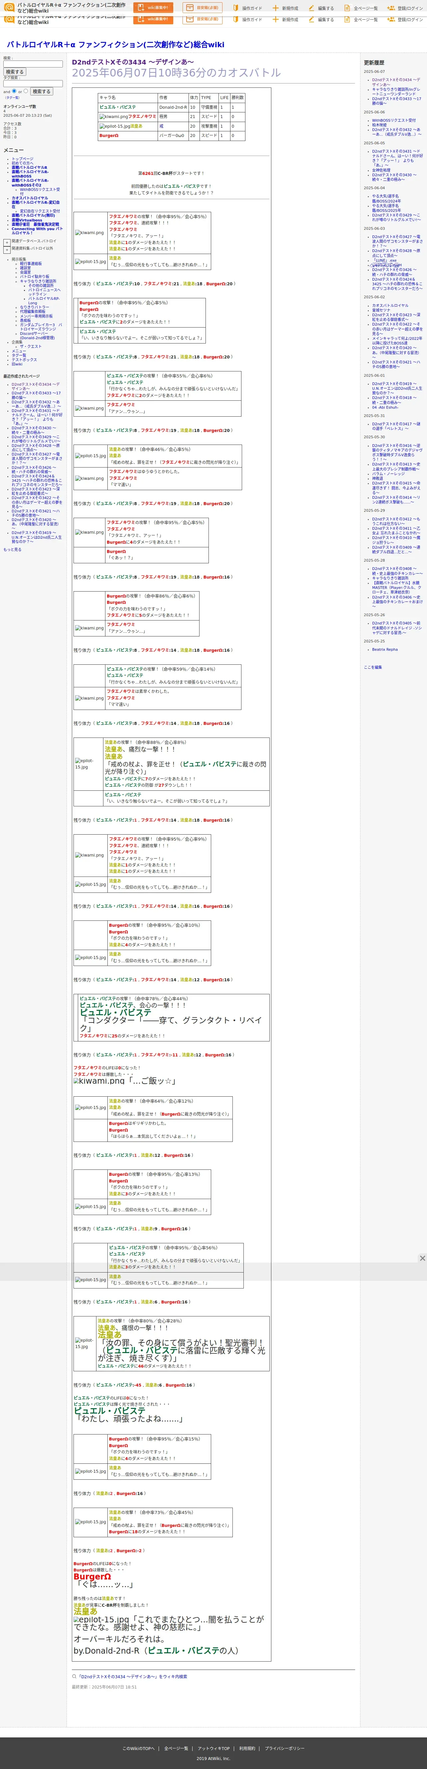Screen dimensions: 427x1769
Task: Open 軽行事連絡板 link
Action: click(x=31, y=264)
